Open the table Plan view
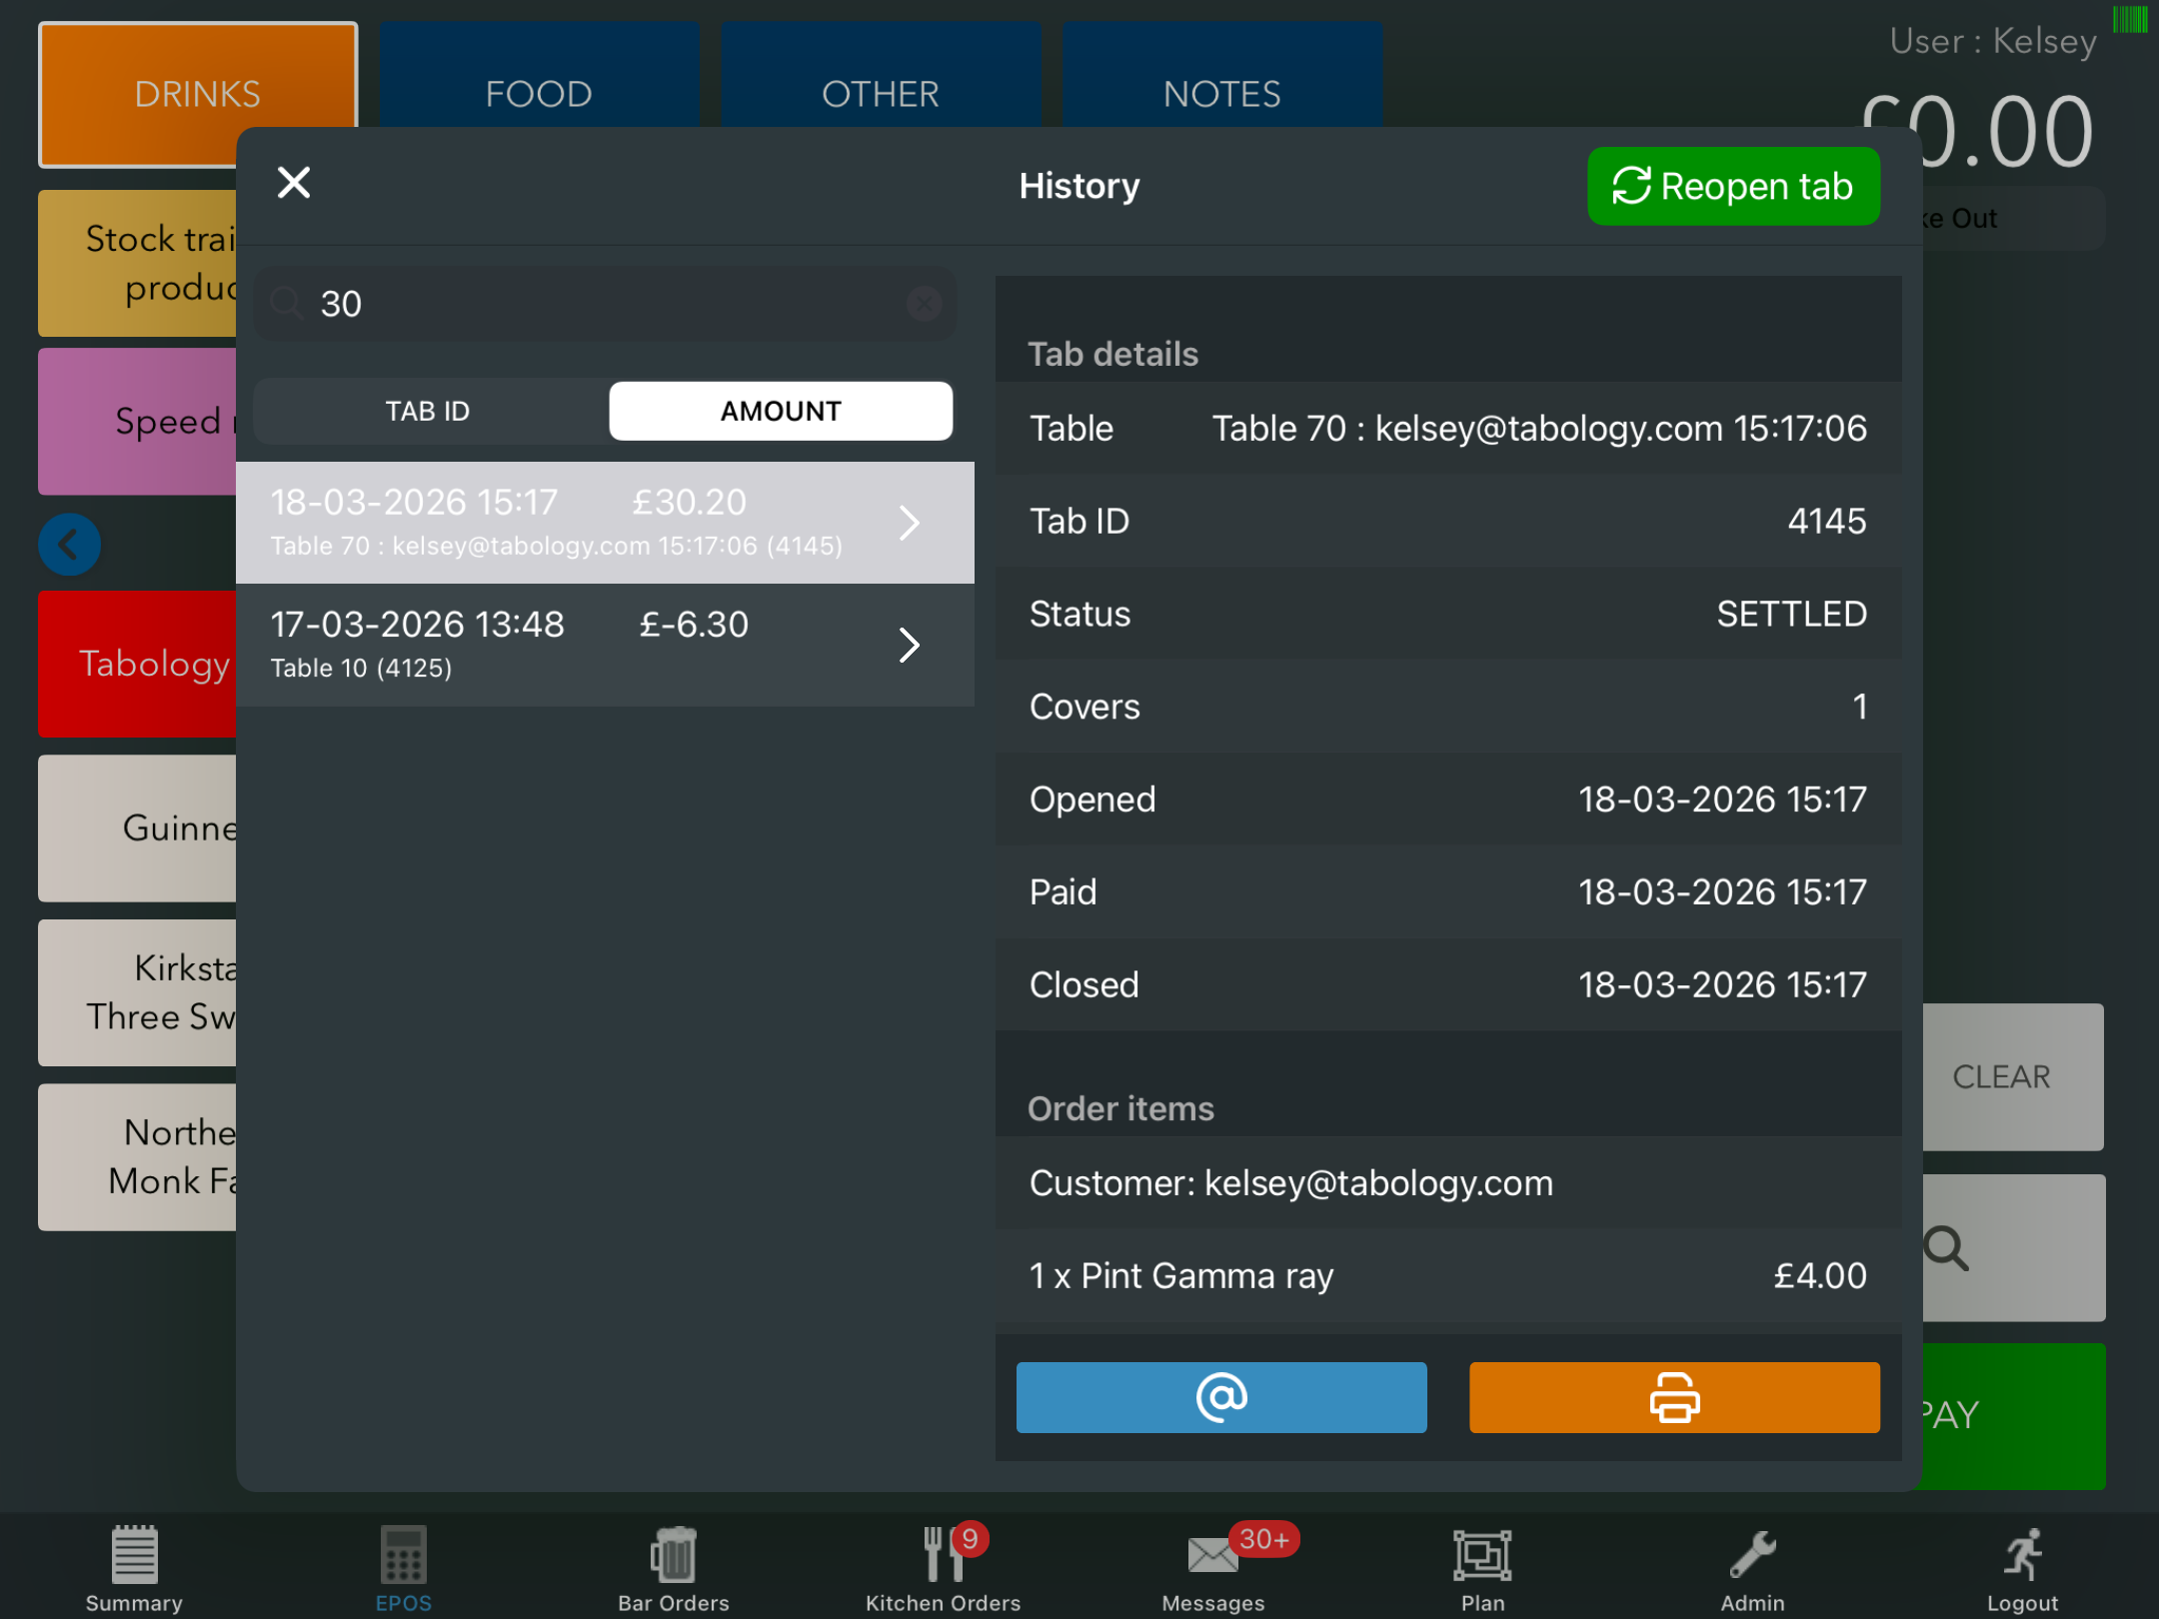2159x1619 pixels. (x=1481, y=1566)
